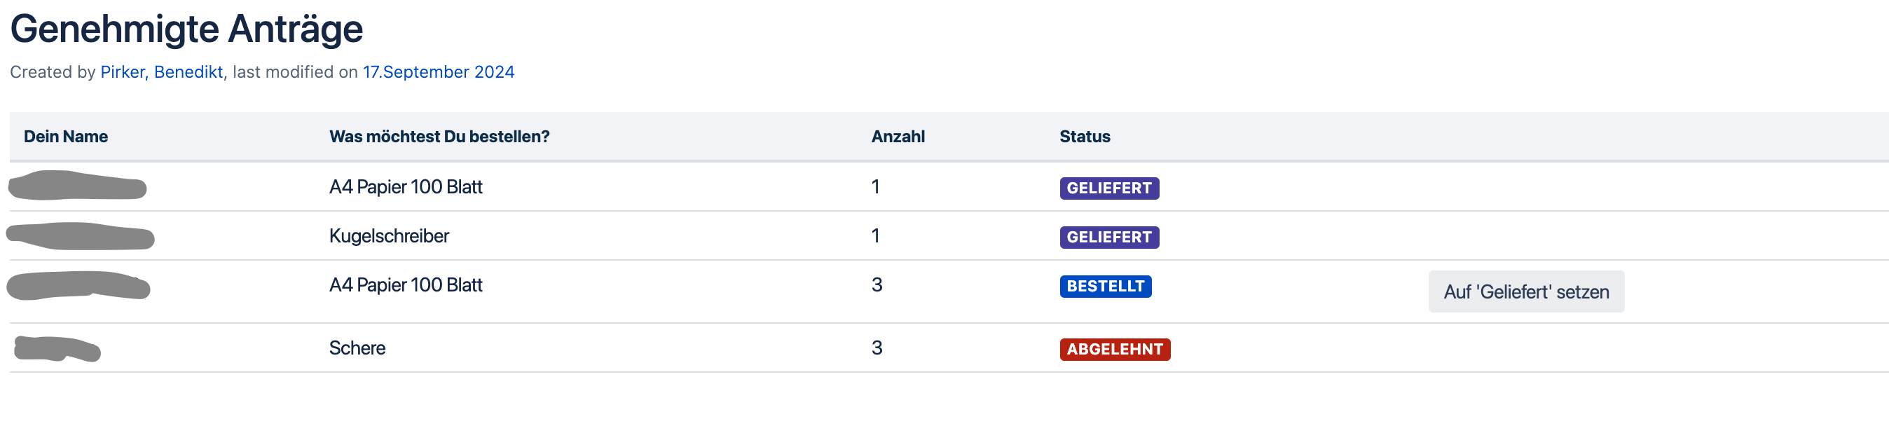Select the Kugelschreiber item cell
Screen dimensions: 1889x426
tap(389, 236)
